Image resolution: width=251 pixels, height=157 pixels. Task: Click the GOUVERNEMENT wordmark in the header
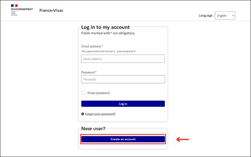tap(22, 9)
